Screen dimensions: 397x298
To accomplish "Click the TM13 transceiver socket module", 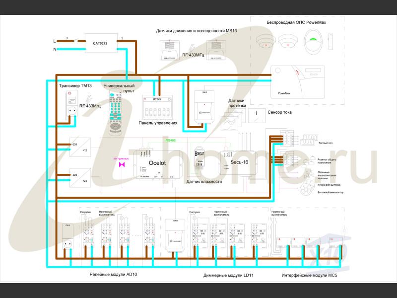I will tap(70, 105).
